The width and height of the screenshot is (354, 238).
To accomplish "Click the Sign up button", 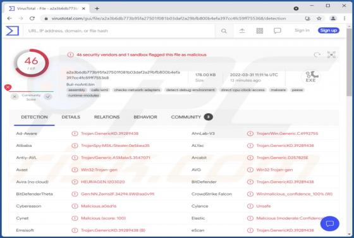I will pos(329,30).
